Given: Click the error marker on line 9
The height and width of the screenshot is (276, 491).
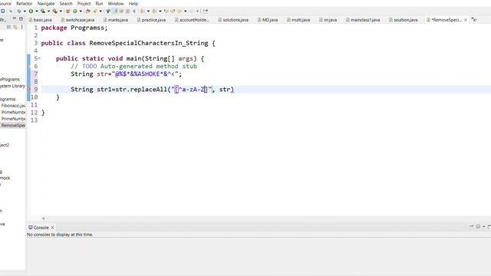Looking at the screenshot, I should 29,90.
